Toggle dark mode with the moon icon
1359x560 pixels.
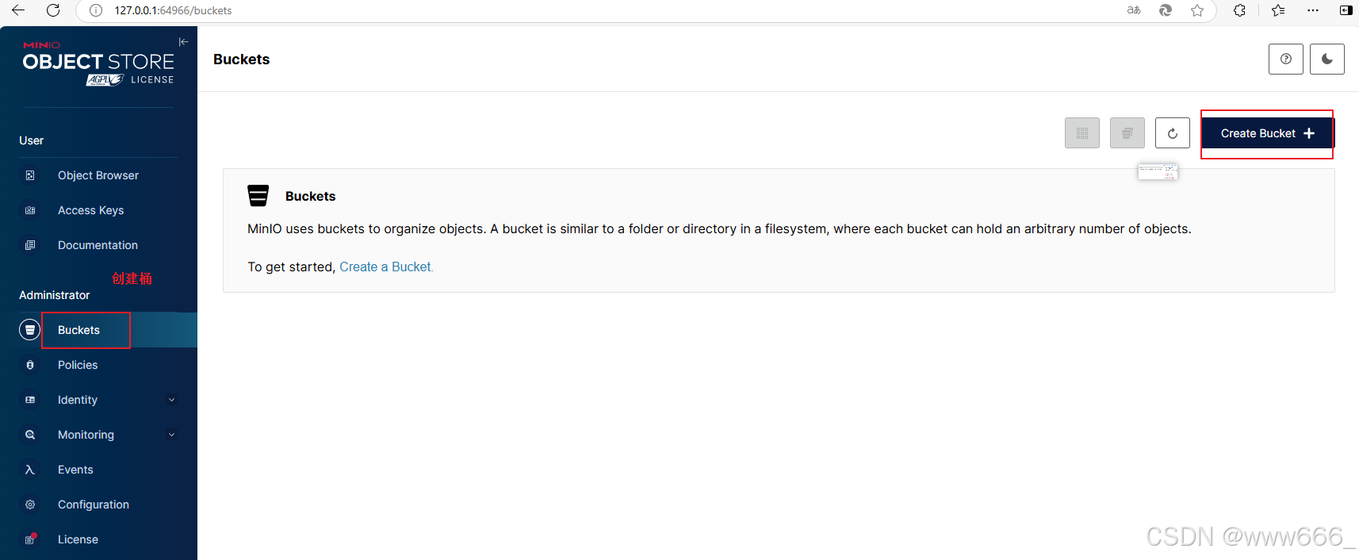click(1327, 59)
